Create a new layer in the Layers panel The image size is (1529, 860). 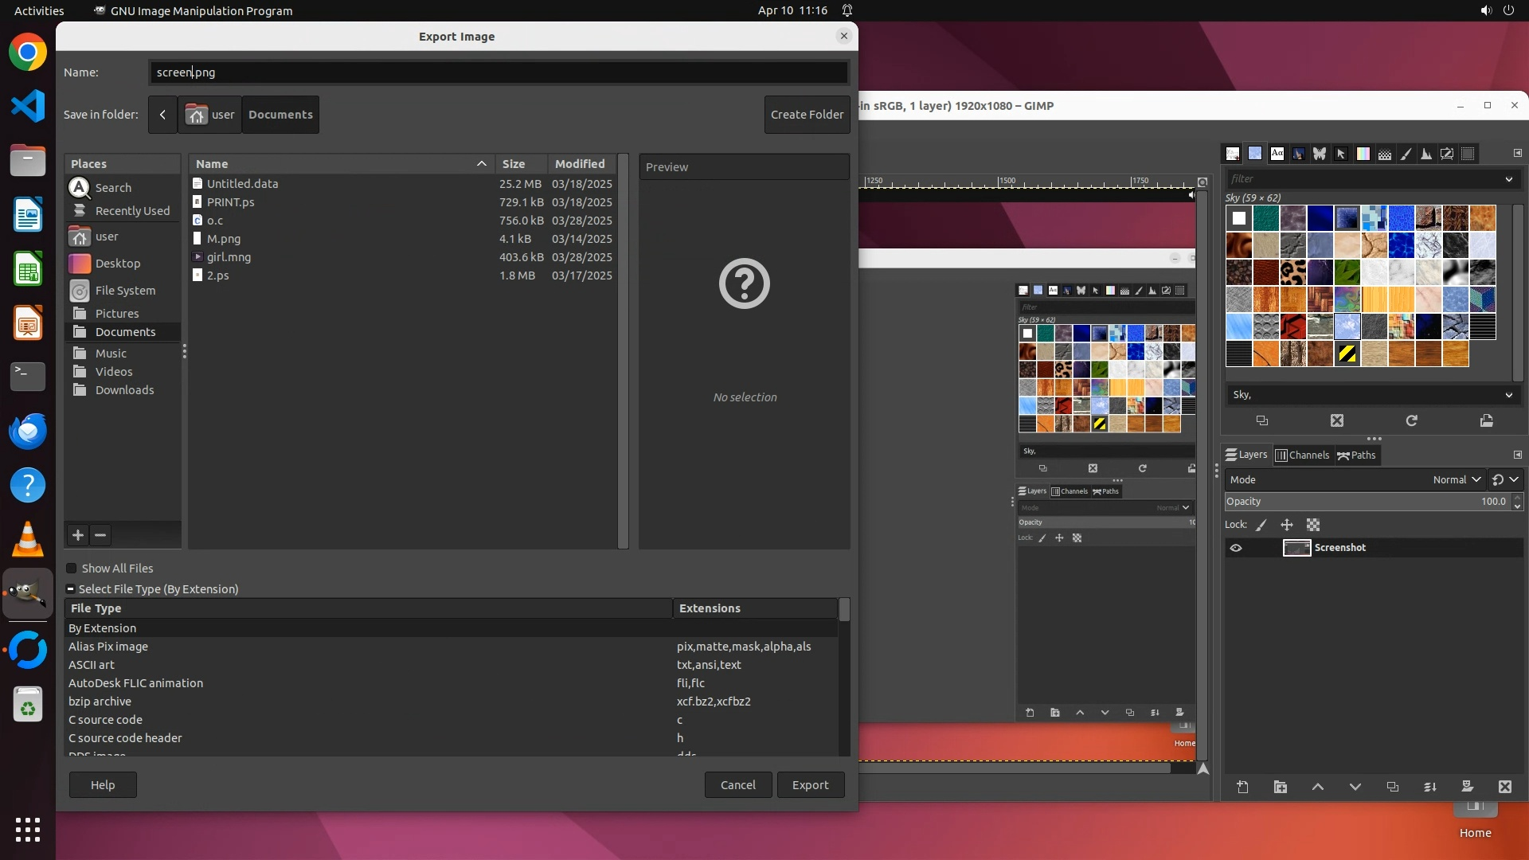pyautogui.click(x=1242, y=787)
